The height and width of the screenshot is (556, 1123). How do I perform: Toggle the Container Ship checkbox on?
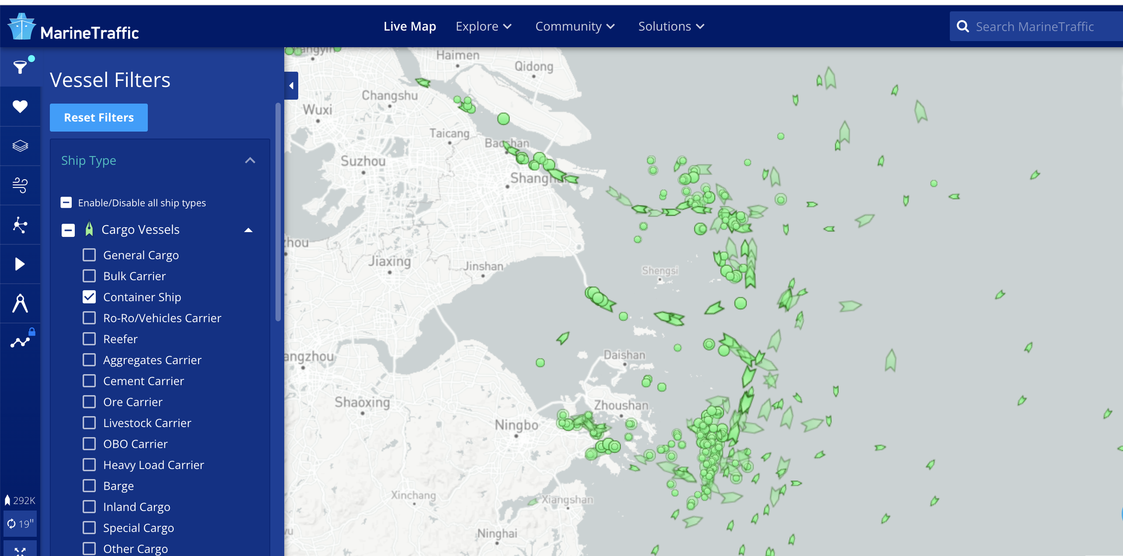pos(89,296)
